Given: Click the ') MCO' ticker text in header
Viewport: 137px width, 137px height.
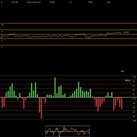Looking at the screenshot, I should pos(90,2).
